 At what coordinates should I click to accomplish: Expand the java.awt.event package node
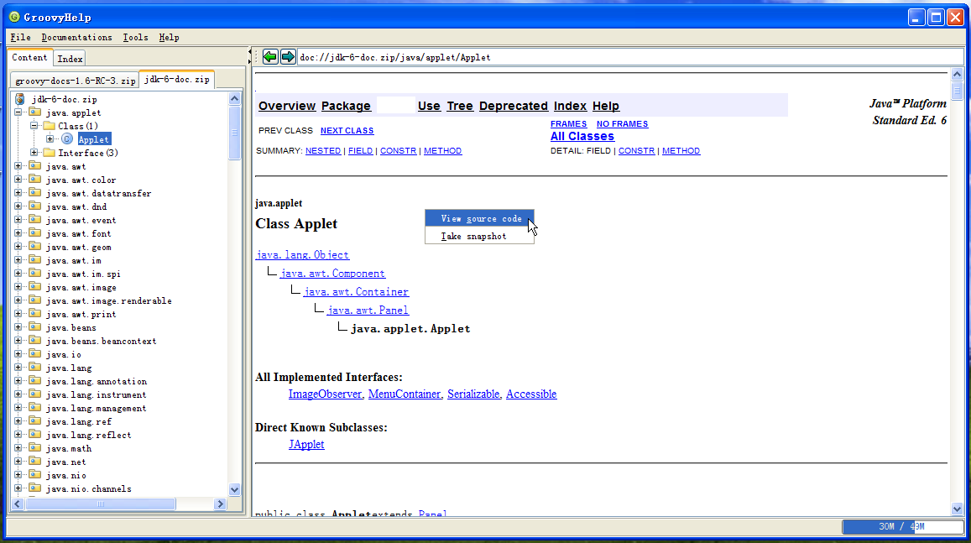[x=18, y=220]
